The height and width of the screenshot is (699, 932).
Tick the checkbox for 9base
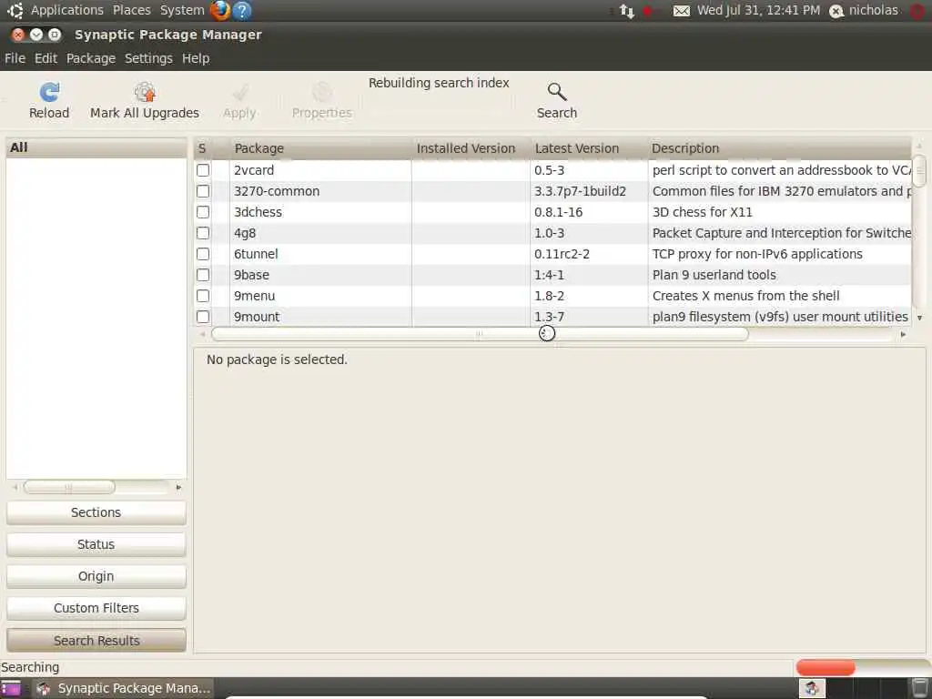(x=203, y=275)
